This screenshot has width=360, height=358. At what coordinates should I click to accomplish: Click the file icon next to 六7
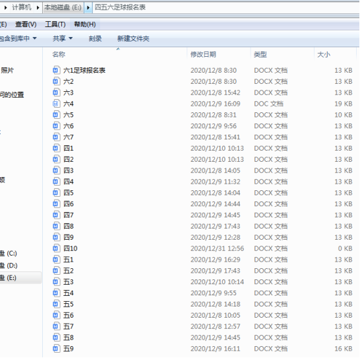56,137
